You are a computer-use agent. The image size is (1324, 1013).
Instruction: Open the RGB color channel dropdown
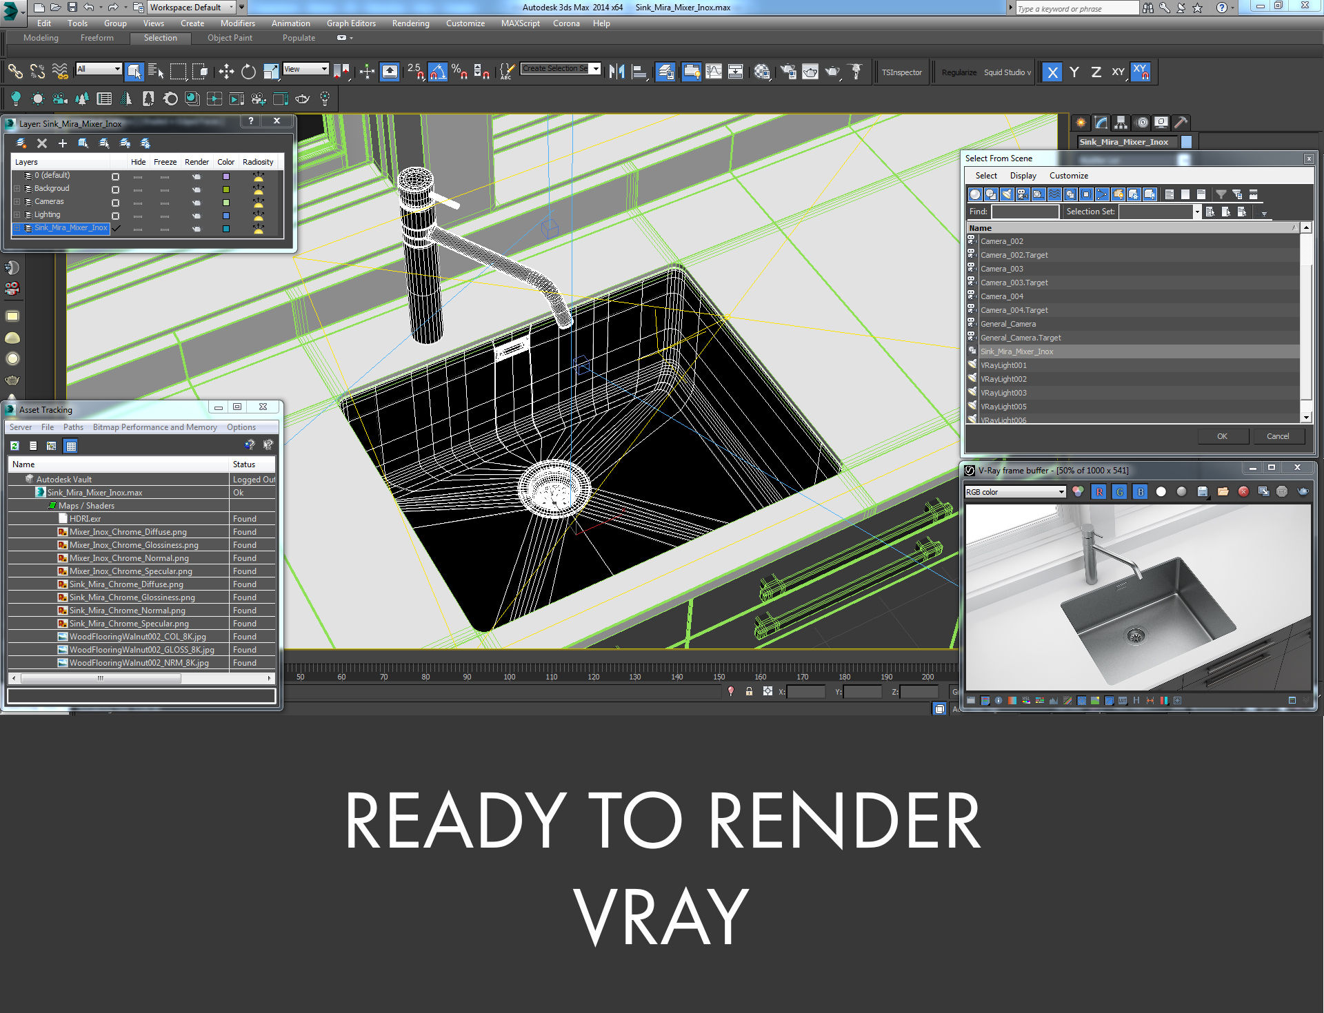(x=1015, y=492)
